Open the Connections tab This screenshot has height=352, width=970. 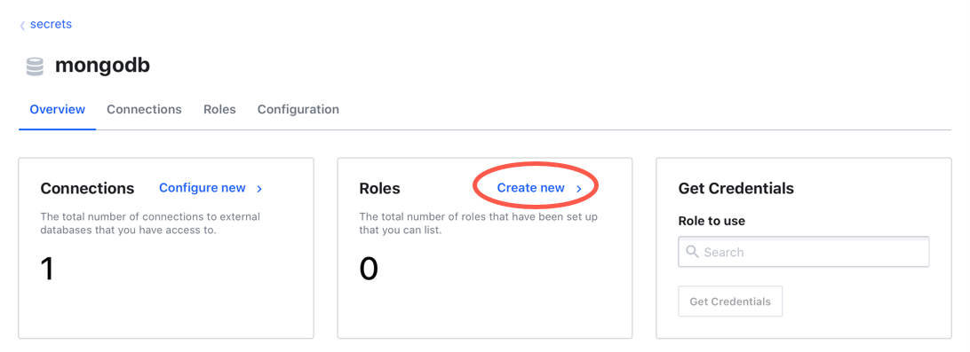[144, 109]
